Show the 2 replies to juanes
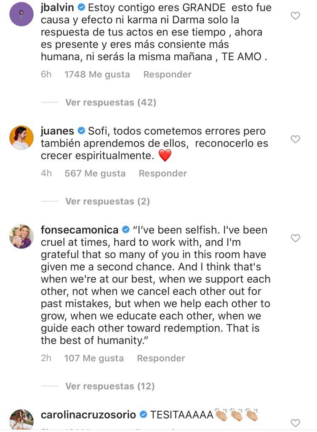Screen dimensions: 317x432 tap(107, 201)
